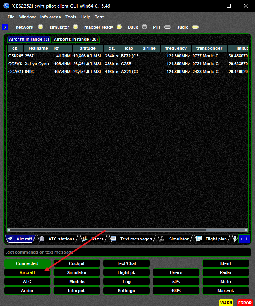Click the simulator status LED indicator
The width and height of the screenshot is (255, 306).
(x=76, y=27)
